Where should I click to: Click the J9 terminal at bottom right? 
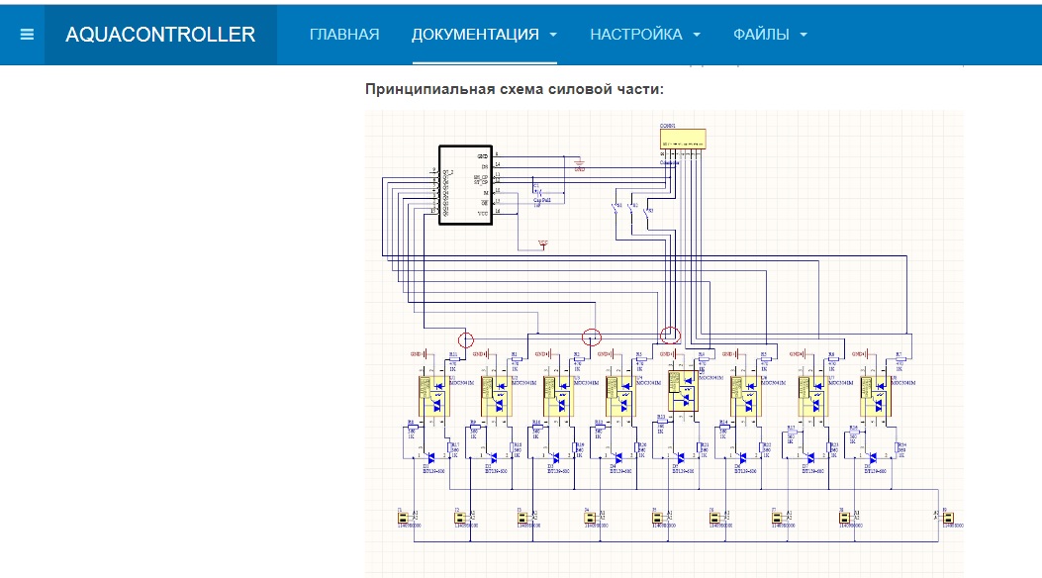click(x=947, y=516)
